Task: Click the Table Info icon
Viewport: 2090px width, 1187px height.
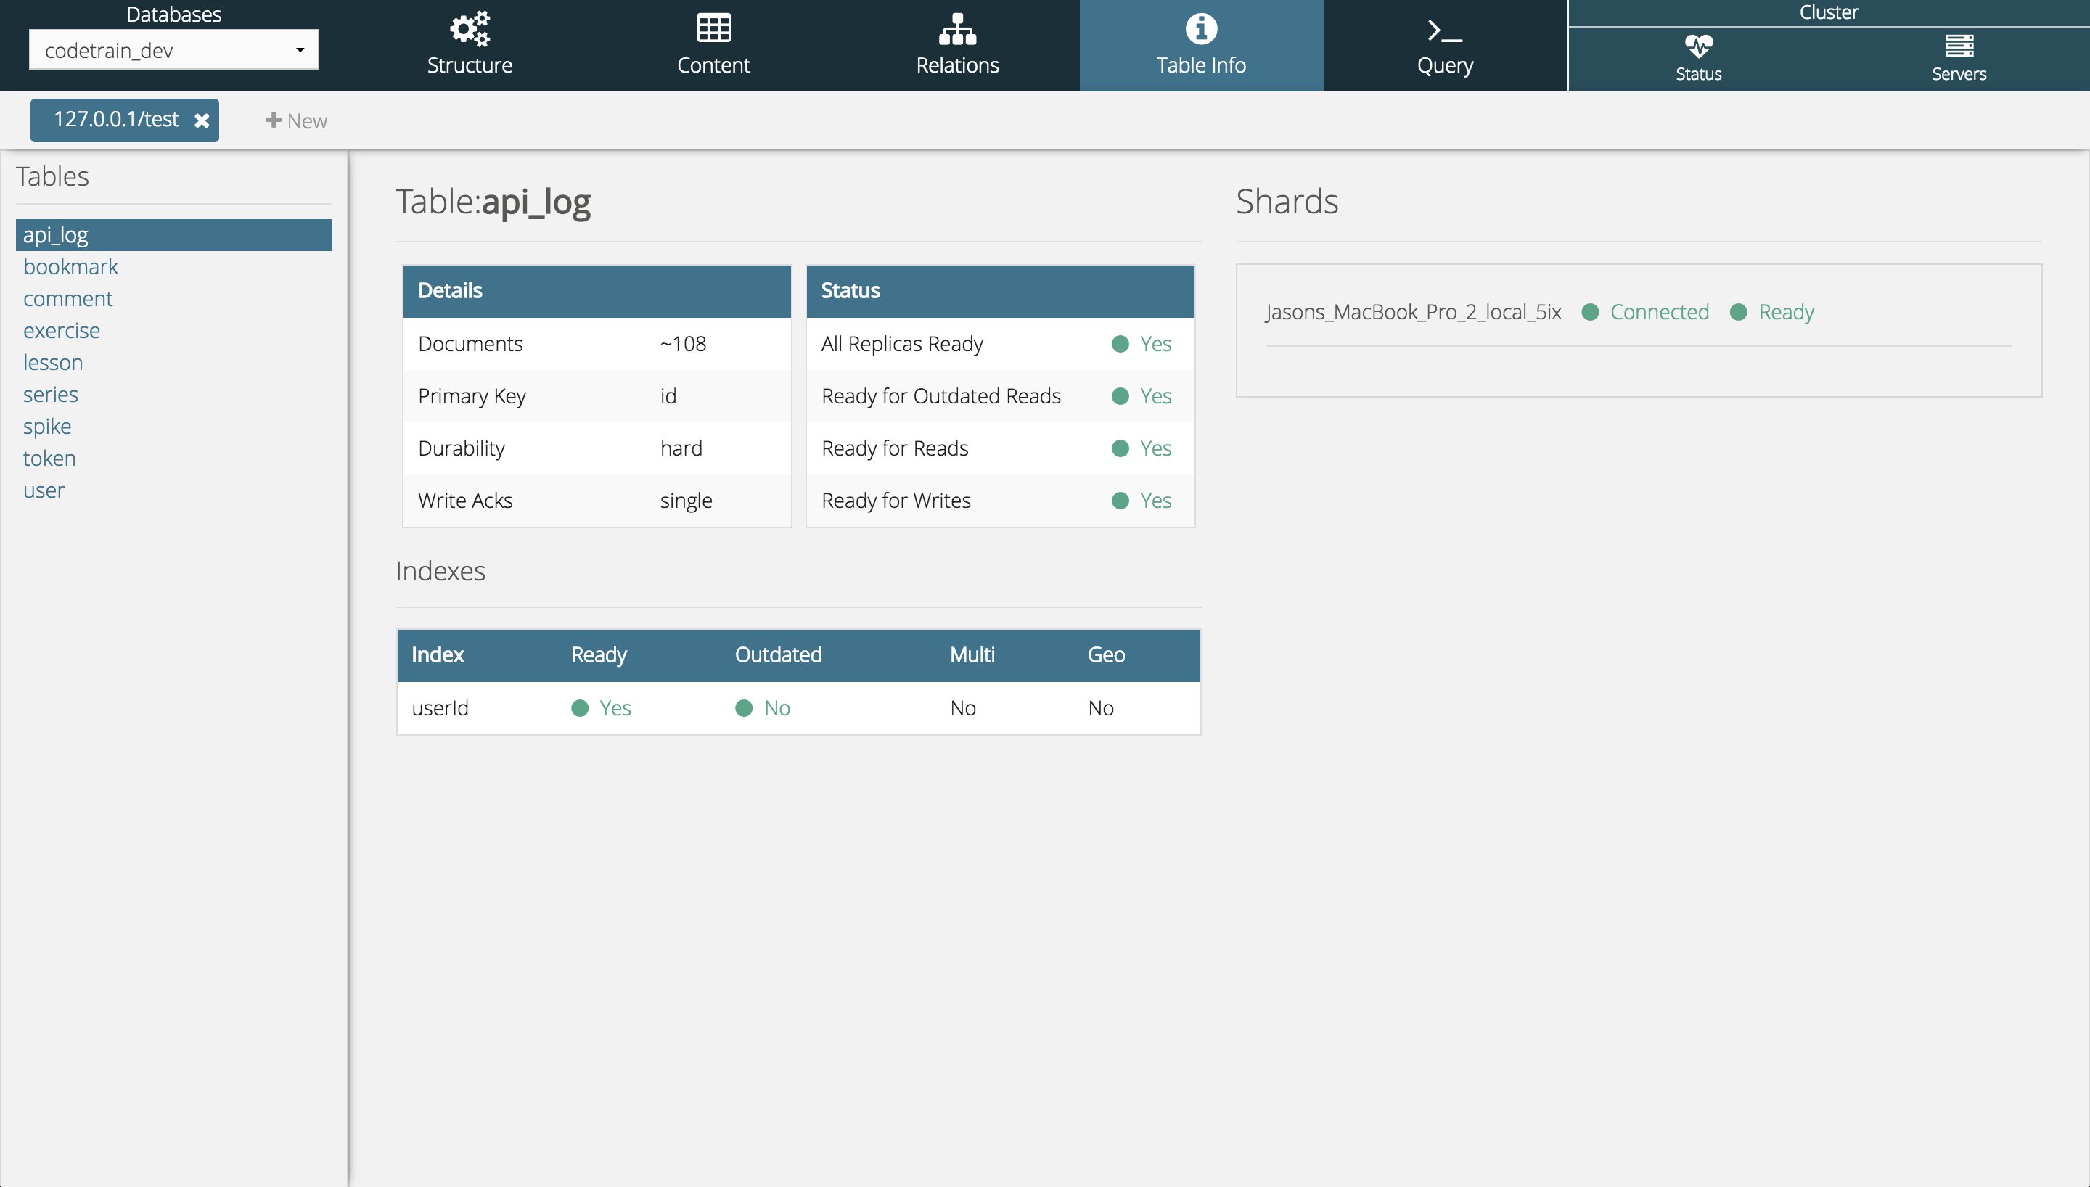Action: 1201,29
